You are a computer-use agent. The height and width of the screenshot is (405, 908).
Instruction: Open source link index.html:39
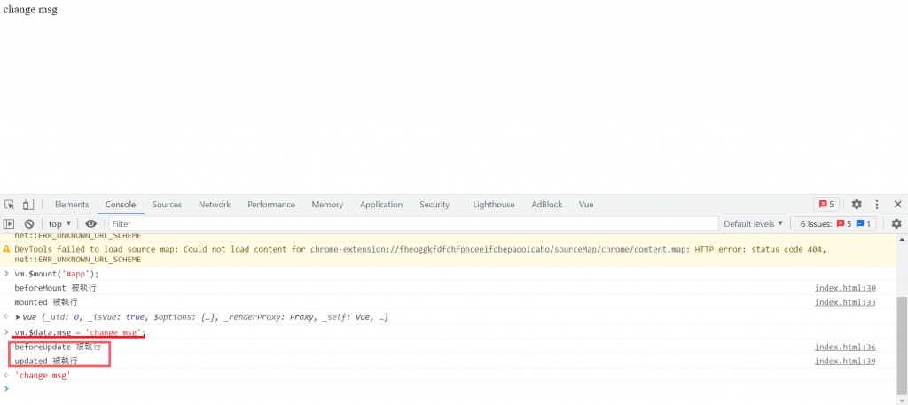pyautogui.click(x=845, y=361)
